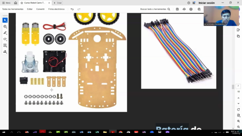This screenshot has width=242, height=136.
Task: Go to next page with down chevron
Action: [238, 104]
